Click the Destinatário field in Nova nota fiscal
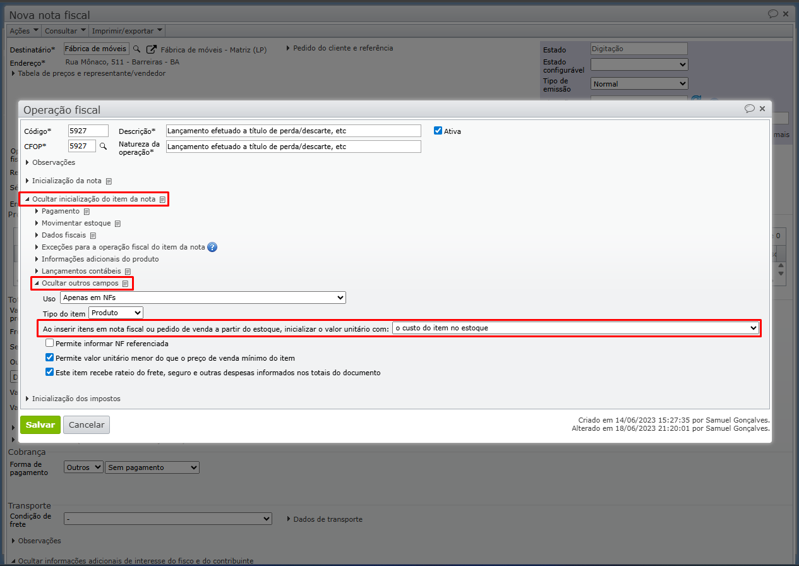Screen dimensions: 799x566 pos(97,49)
